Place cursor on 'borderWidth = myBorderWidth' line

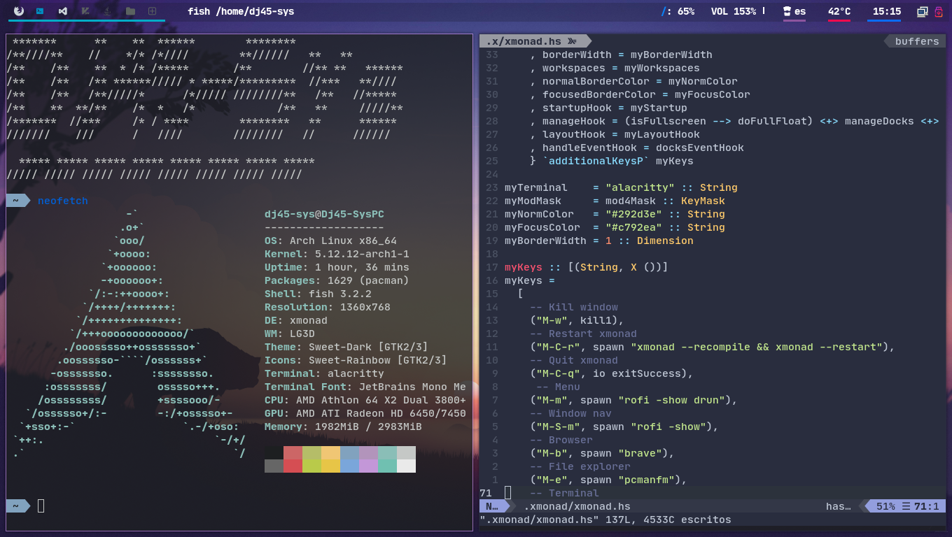(621, 55)
